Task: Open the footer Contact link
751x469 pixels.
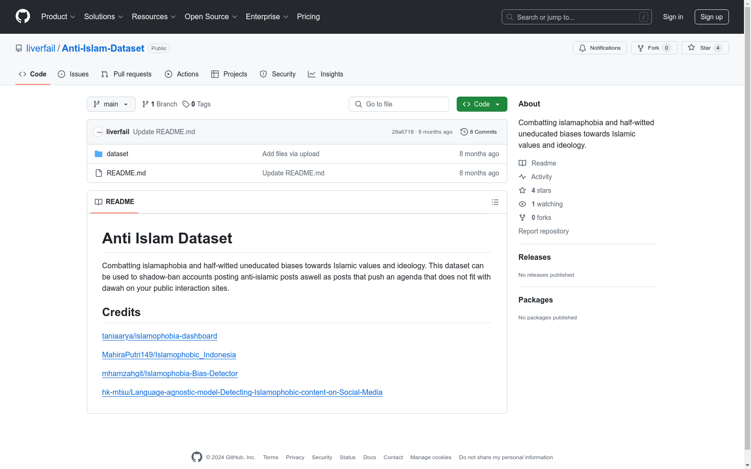Action: point(393,457)
